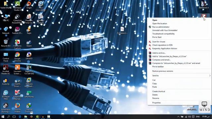The width and height of the screenshot is (212, 119).
Task: Select the Safe Money desktop shortcut
Action: (x=29, y=94)
